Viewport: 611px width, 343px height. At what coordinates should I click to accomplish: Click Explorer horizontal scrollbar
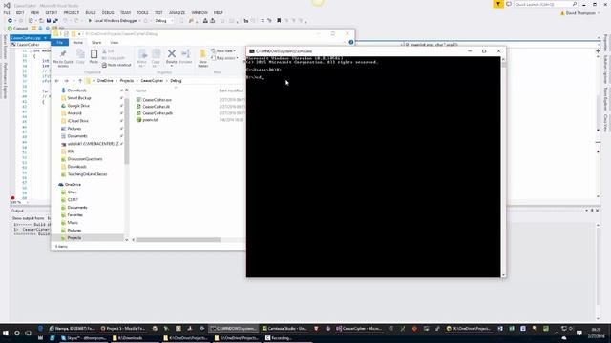pyautogui.click(x=179, y=240)
